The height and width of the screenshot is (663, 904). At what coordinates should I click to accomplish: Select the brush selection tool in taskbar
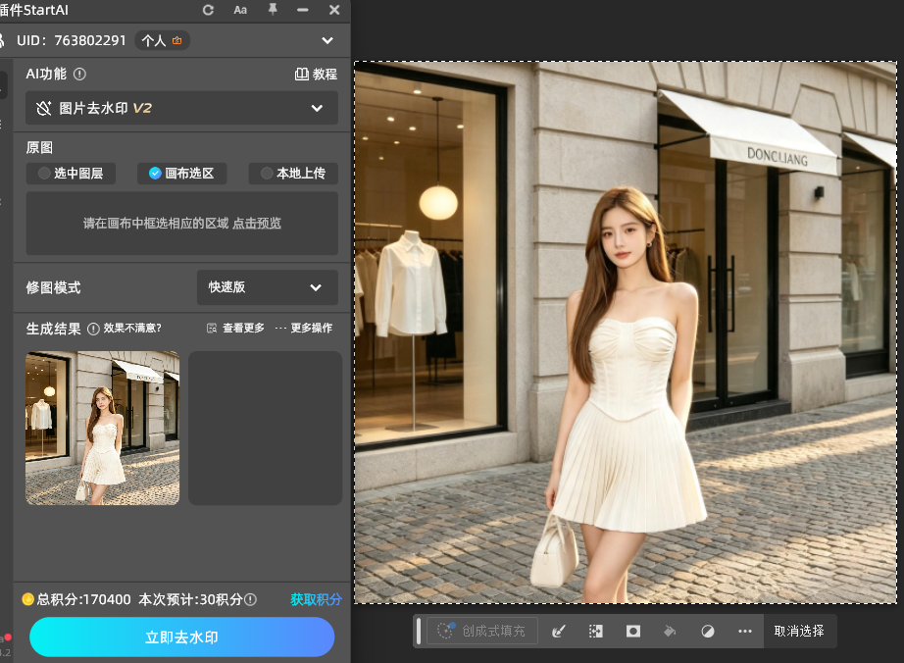click(x=558, y=632)
